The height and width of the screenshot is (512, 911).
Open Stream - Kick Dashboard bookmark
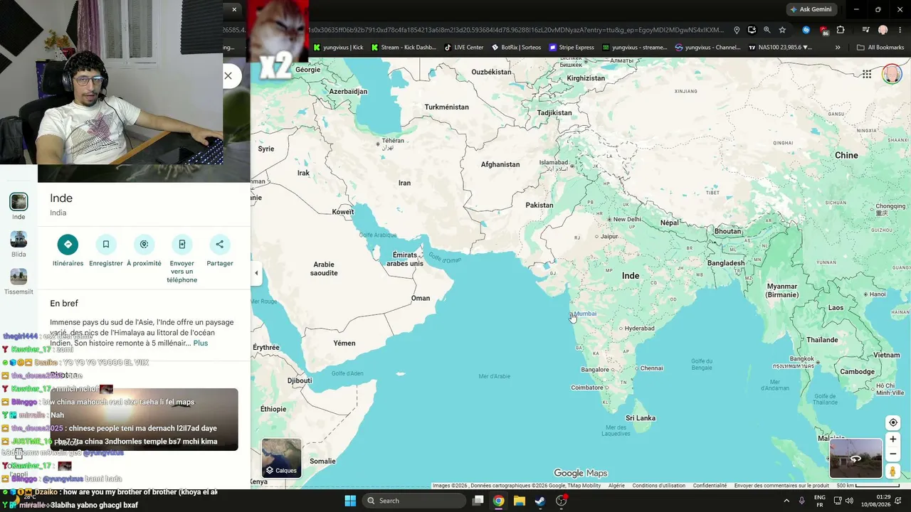click(x=404, y=48)
